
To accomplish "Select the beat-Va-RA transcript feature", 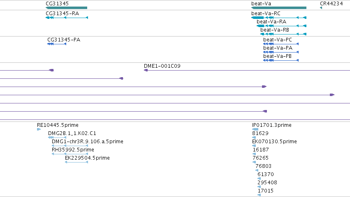I will (x=281, y=26).
